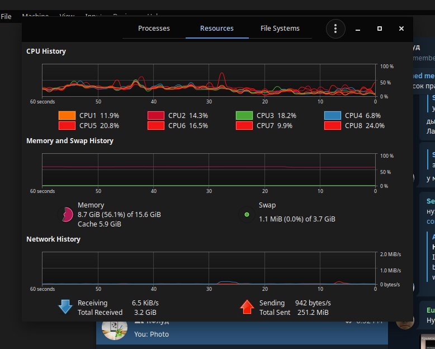Click the Total Received value "3.2 GiB"
This screenshot has height=349, width=435.
click(145, 313)
